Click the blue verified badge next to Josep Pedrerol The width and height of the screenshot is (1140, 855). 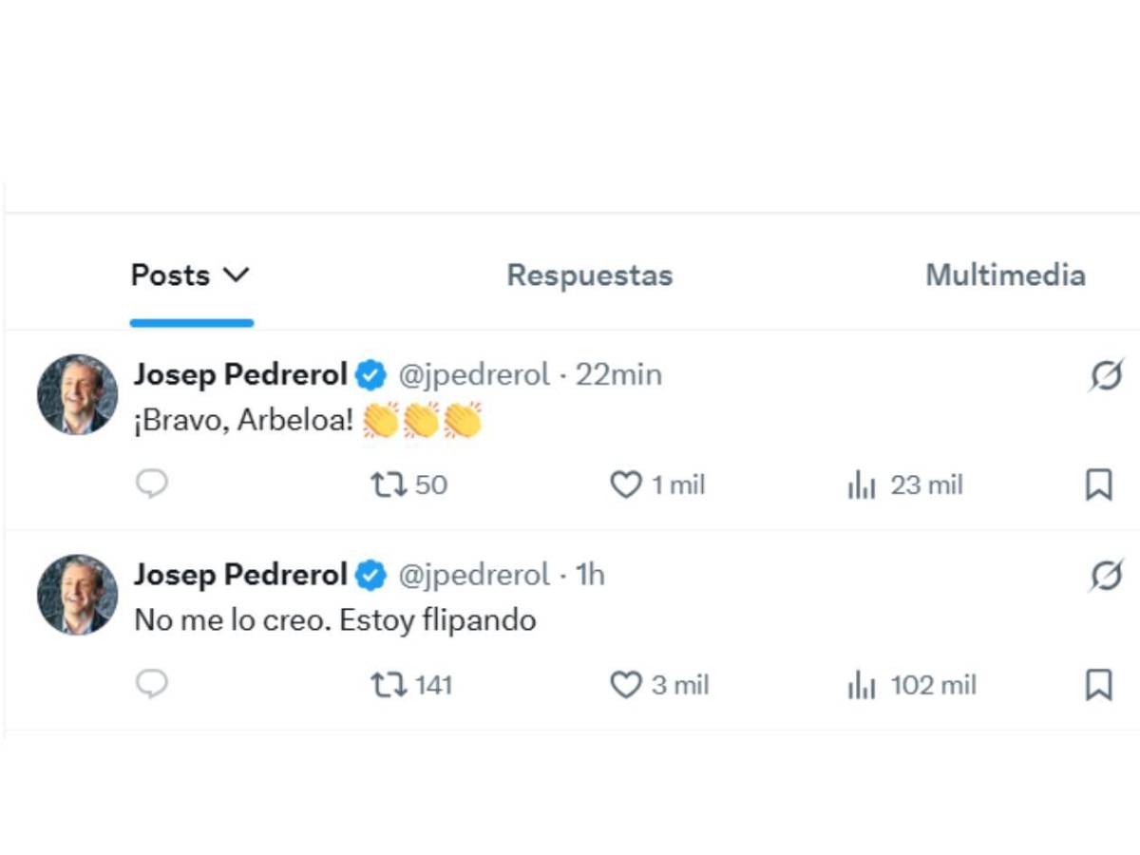coord(370,374)
